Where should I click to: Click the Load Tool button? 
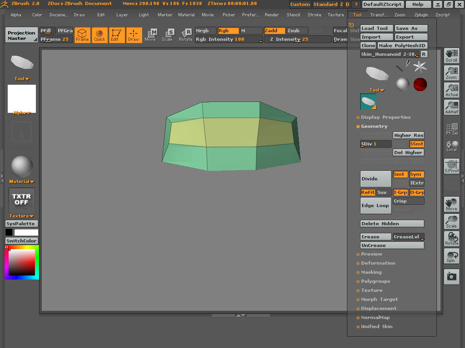pos(376,29)
